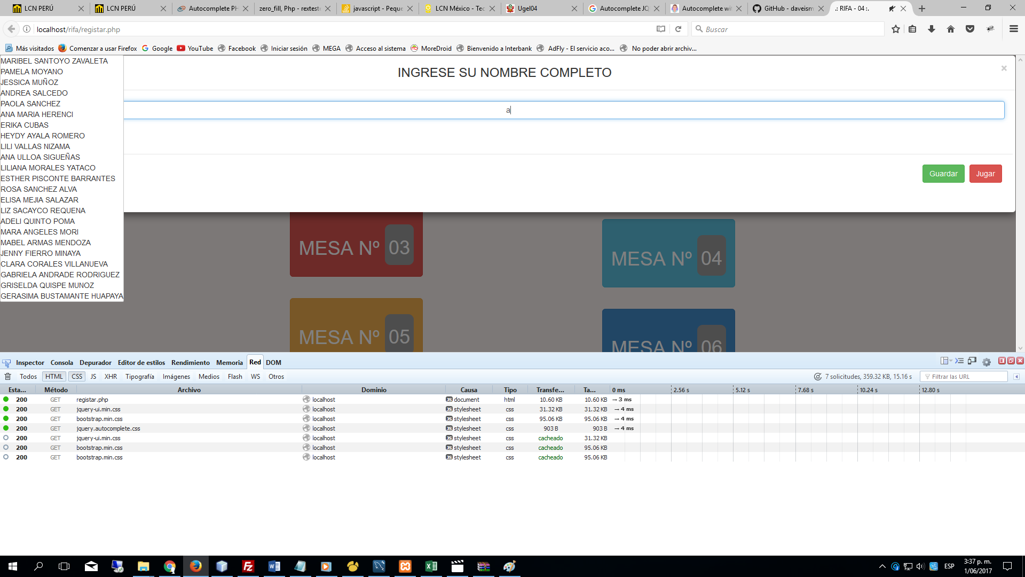Navigate back with the back arrow
The width and height of the screenshot is (1025, 577).
point(11,29)
